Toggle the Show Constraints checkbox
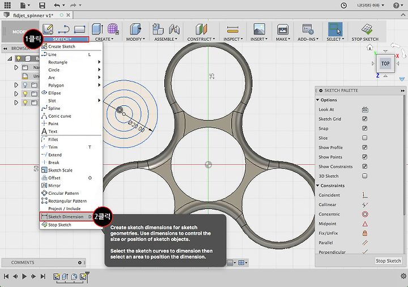Viewport: 408px width, 287px height. point(364,166)
